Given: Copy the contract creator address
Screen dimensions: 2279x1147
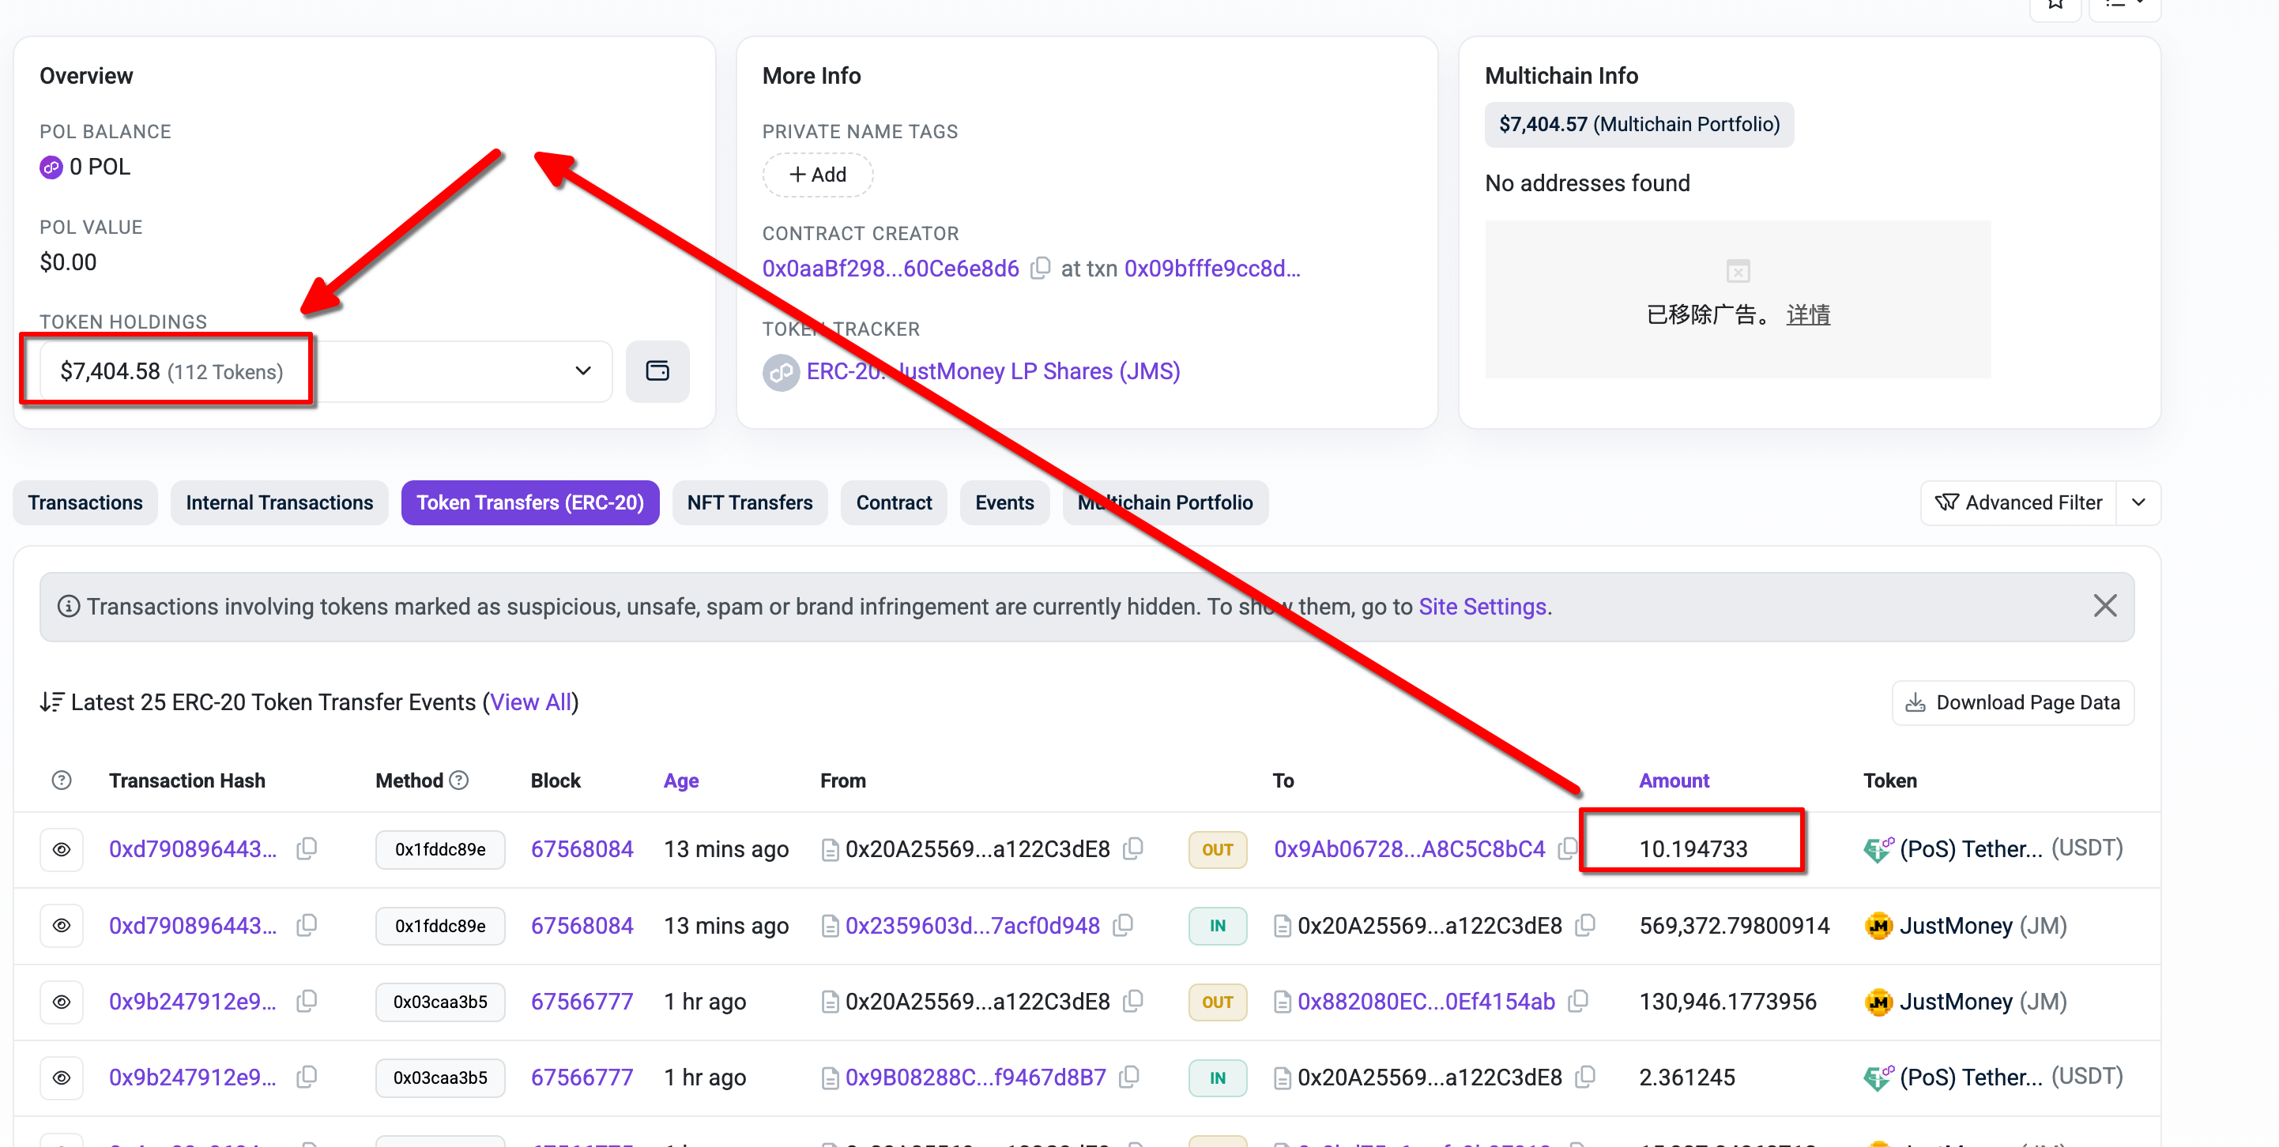Looking at the screenshot, I should [x=1041, y=268].
